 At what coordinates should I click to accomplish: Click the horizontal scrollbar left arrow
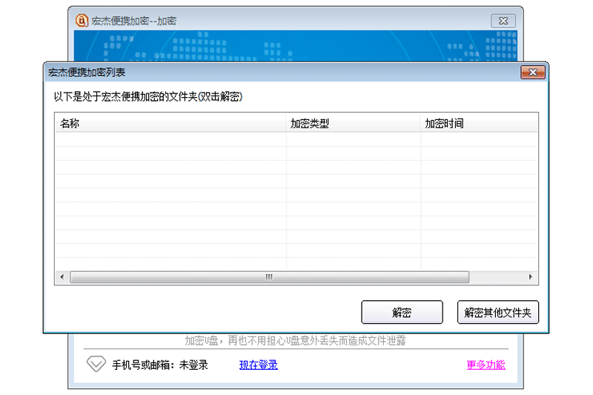point(62,277)
